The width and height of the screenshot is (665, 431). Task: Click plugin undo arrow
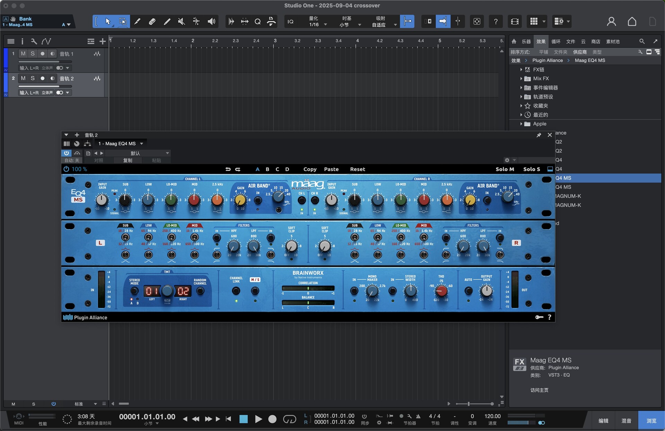tap(228, 169)
